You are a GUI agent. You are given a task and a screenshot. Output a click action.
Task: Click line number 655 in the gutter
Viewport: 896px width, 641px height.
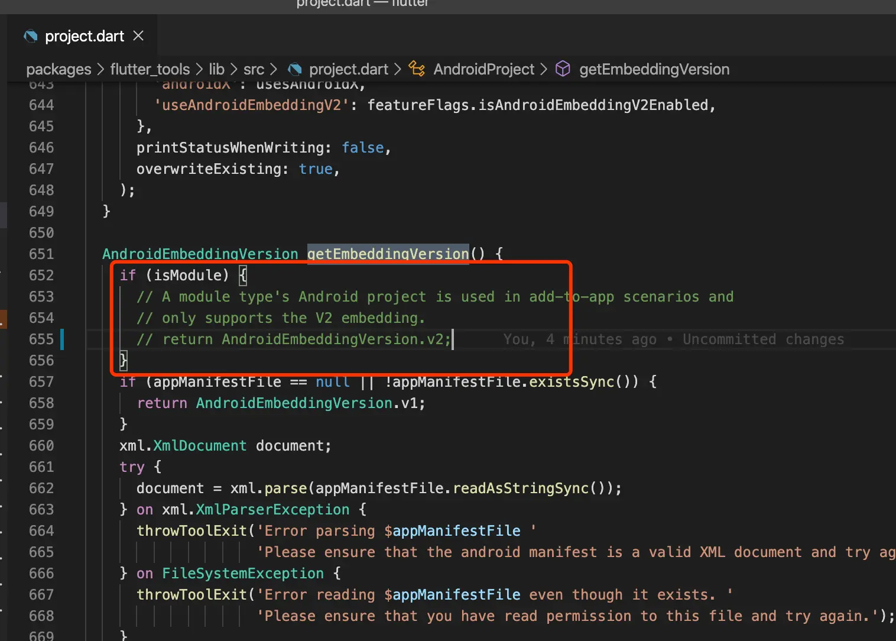[x=41, y=339]
